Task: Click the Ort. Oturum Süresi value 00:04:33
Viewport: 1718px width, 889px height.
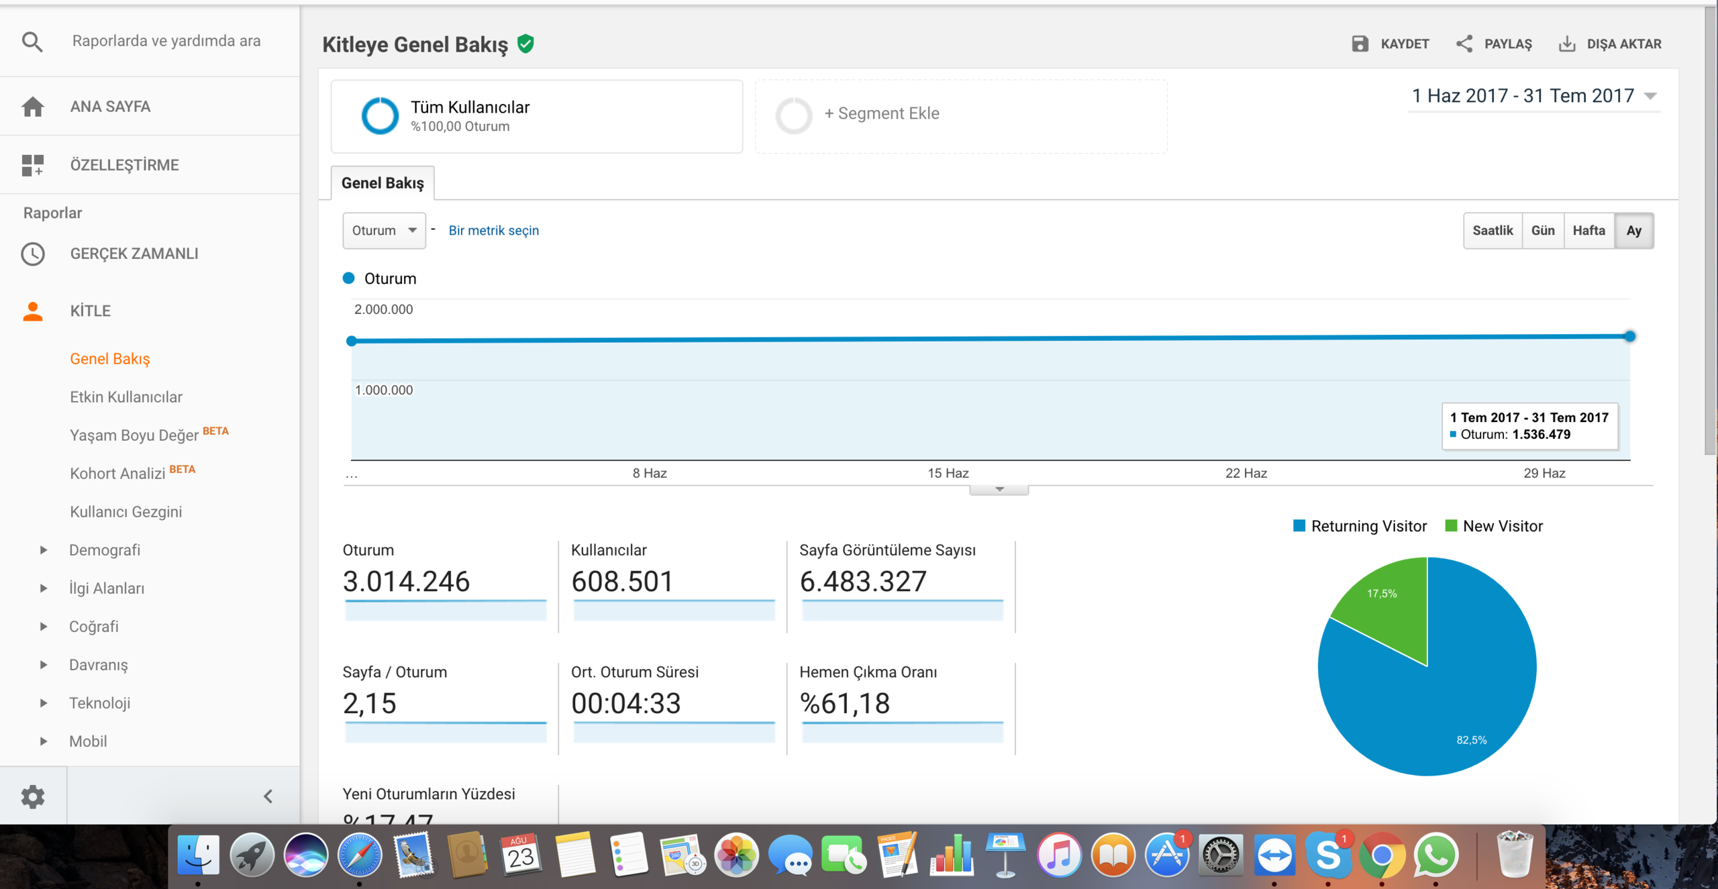Action: 626,703
